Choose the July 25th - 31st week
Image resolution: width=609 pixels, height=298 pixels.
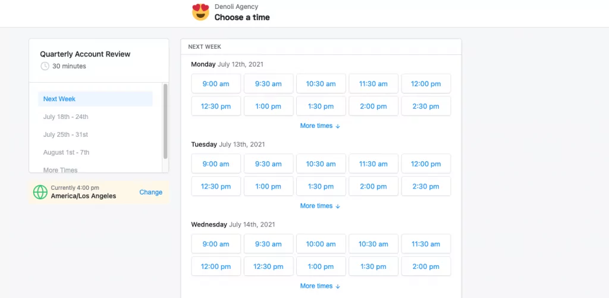coord(66,134)
